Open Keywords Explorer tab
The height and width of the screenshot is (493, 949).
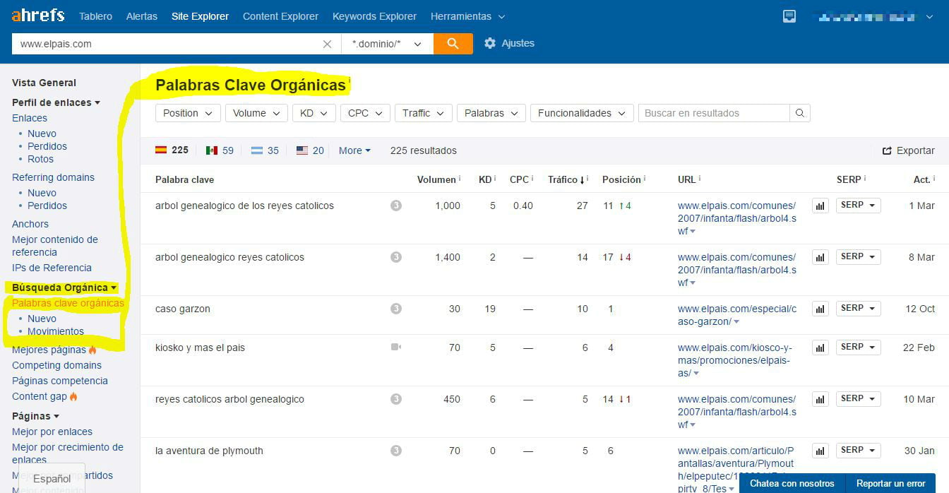(x=374, y=16)
